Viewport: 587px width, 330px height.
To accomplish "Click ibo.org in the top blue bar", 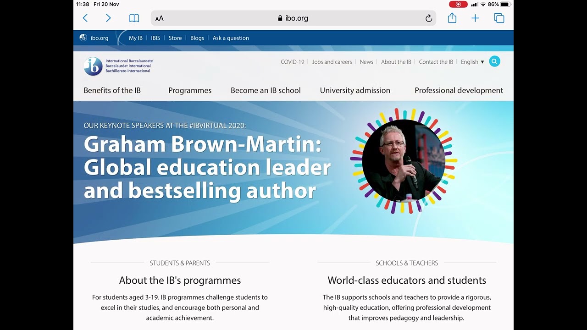I will 100,38.
